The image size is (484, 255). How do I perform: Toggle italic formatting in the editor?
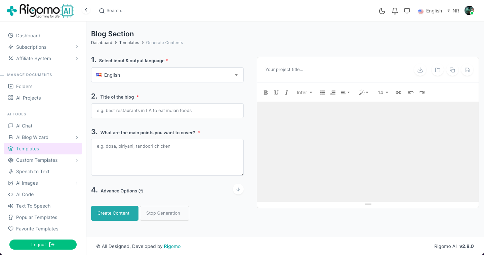coord(286,93)
